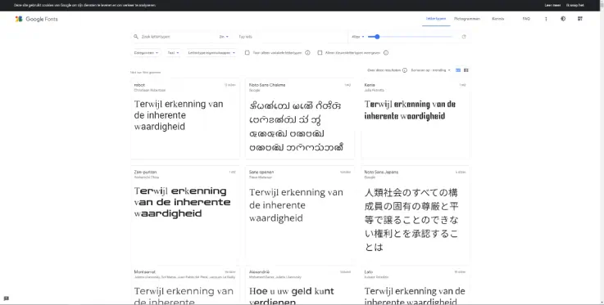Open the FAQ tab
The width and height of the screenshot is (604, 305).
[x=526, y=19]
